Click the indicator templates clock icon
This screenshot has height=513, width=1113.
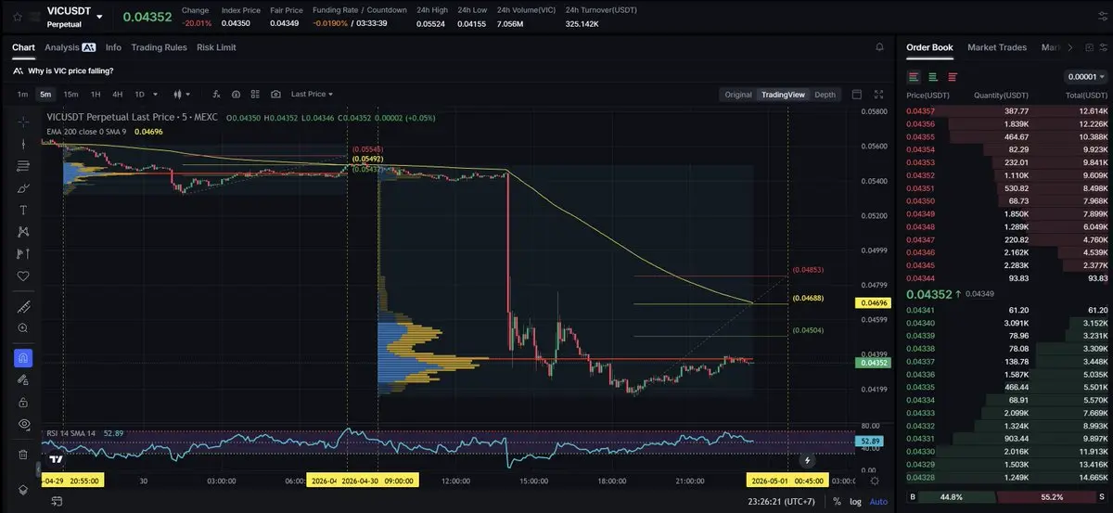click(x=236, y=94)
